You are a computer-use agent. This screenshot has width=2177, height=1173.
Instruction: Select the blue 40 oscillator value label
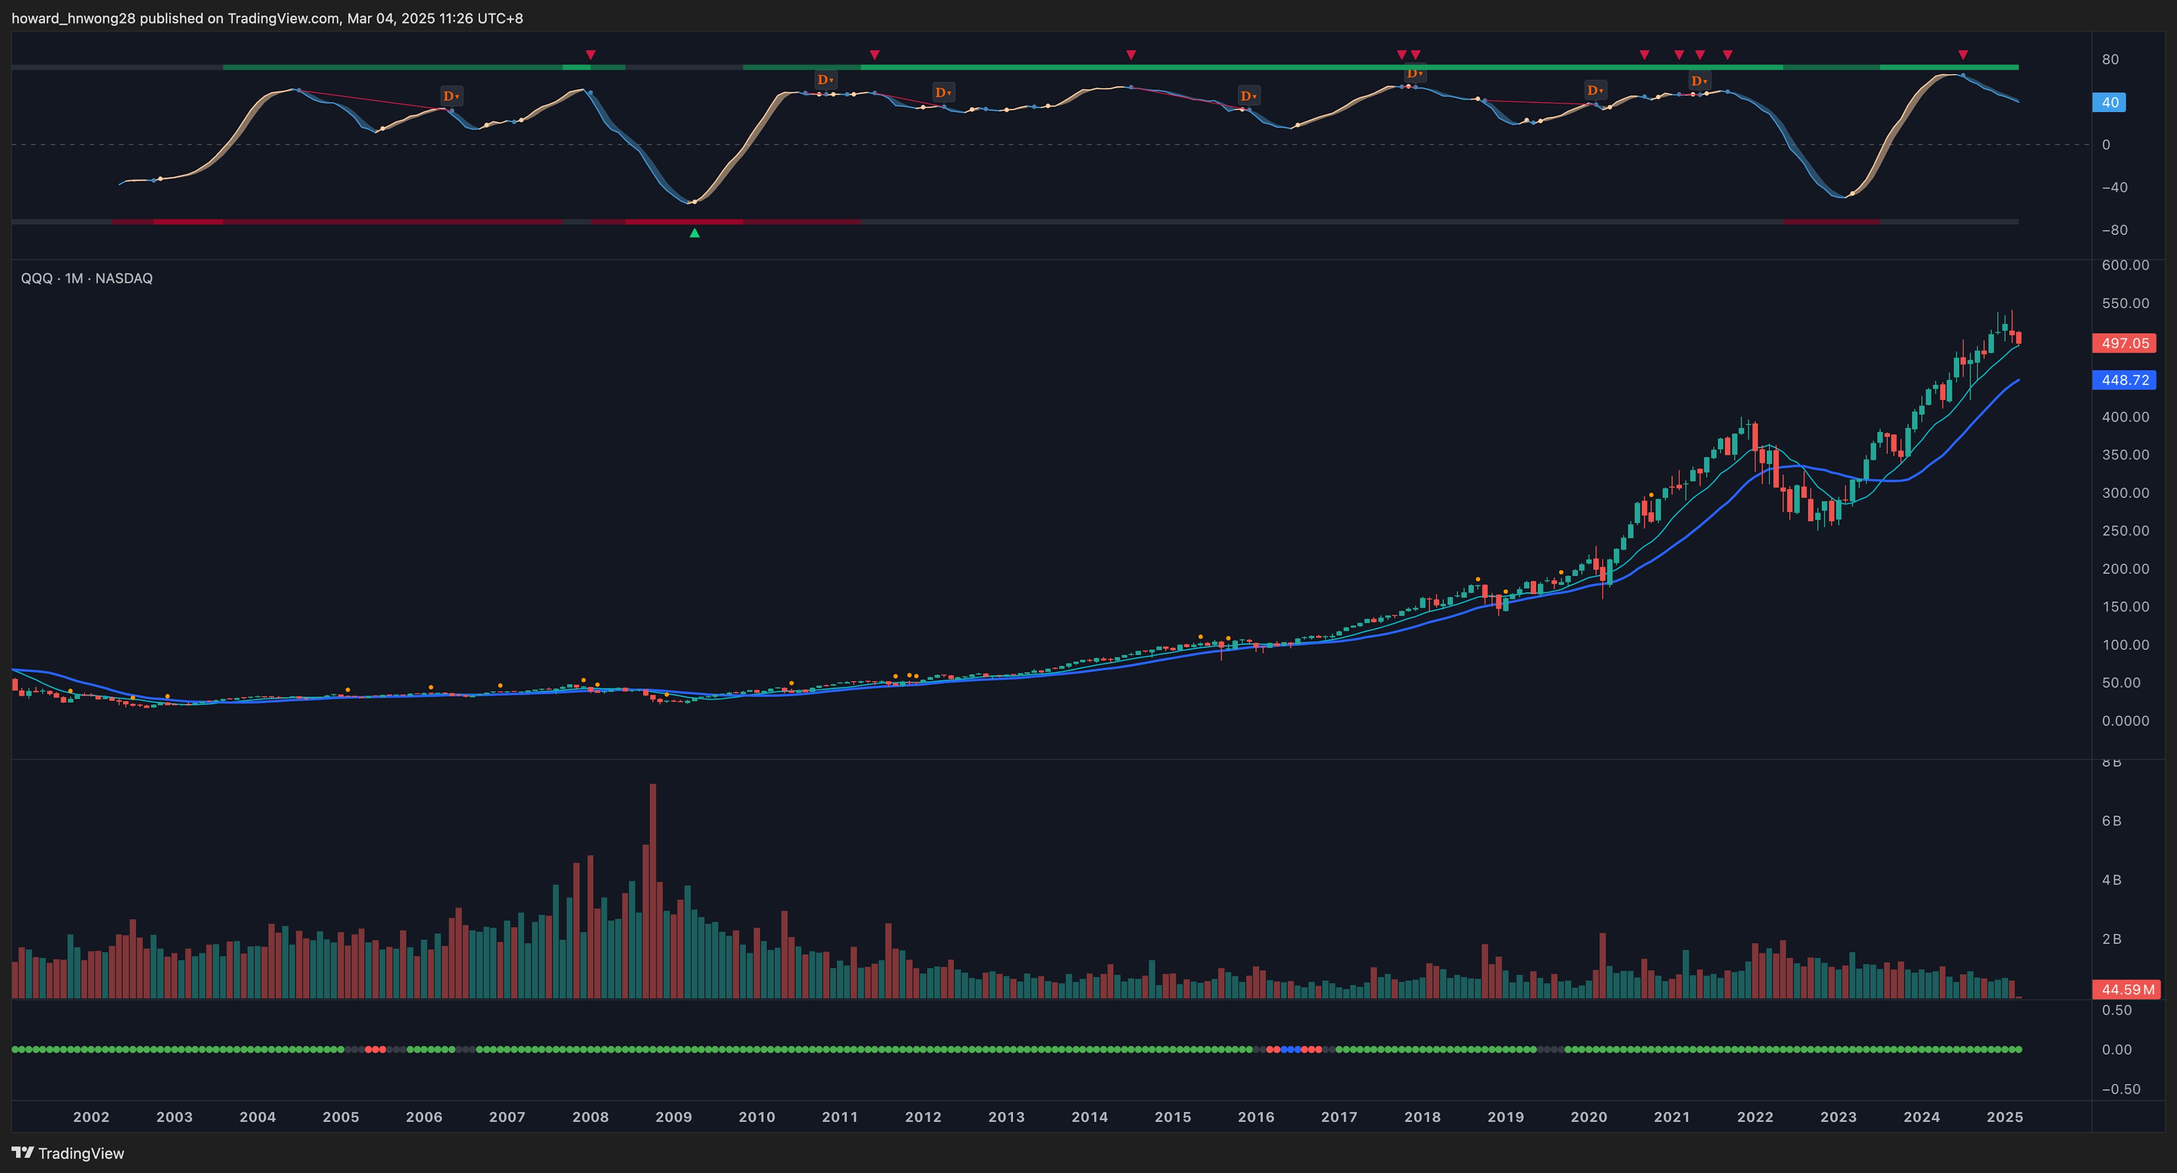point(2110,102)
